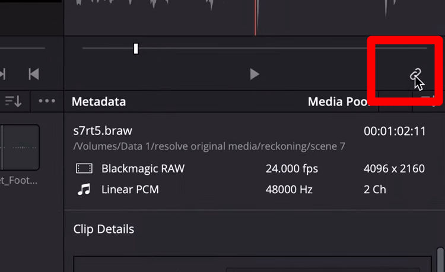Select the clip thumbnail in the media pool
This screenshot has width=445, height=272.
(x=20, y=147)
